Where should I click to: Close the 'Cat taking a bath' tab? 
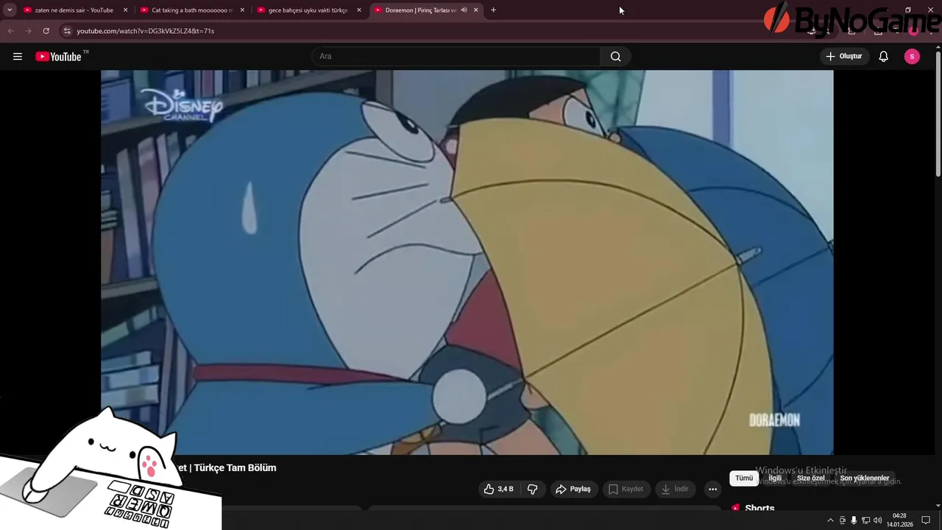pyautogui.click(x=242, y=10)
